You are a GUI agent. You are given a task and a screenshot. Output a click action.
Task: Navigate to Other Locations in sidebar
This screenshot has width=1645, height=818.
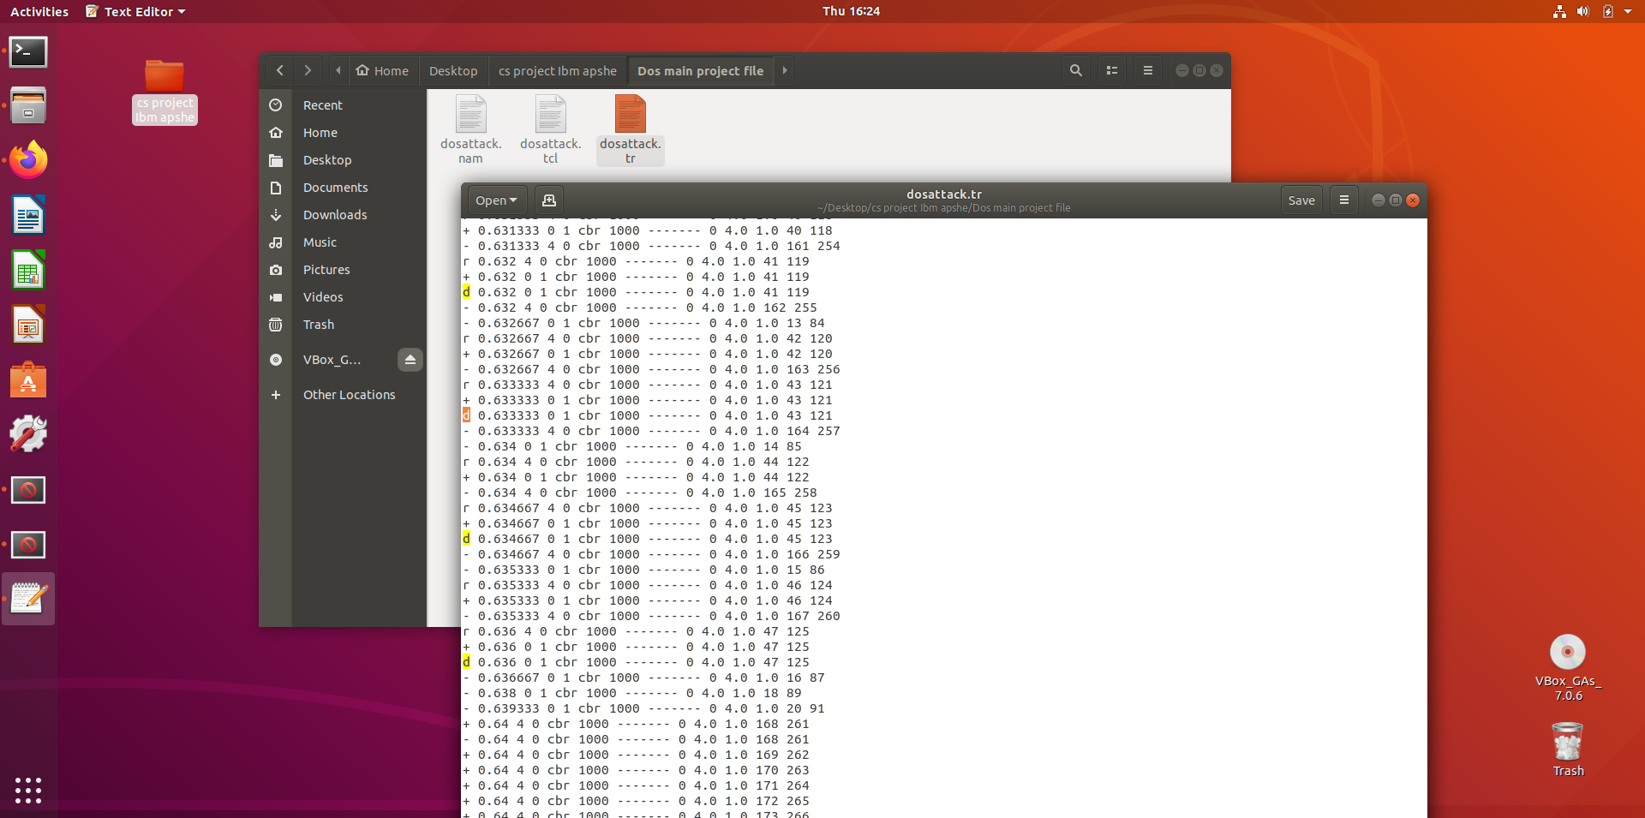348,394
